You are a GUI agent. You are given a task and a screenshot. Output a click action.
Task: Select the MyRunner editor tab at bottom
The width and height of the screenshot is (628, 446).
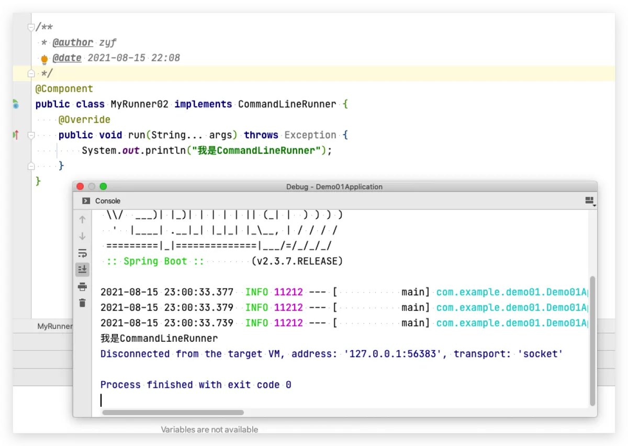54,326
